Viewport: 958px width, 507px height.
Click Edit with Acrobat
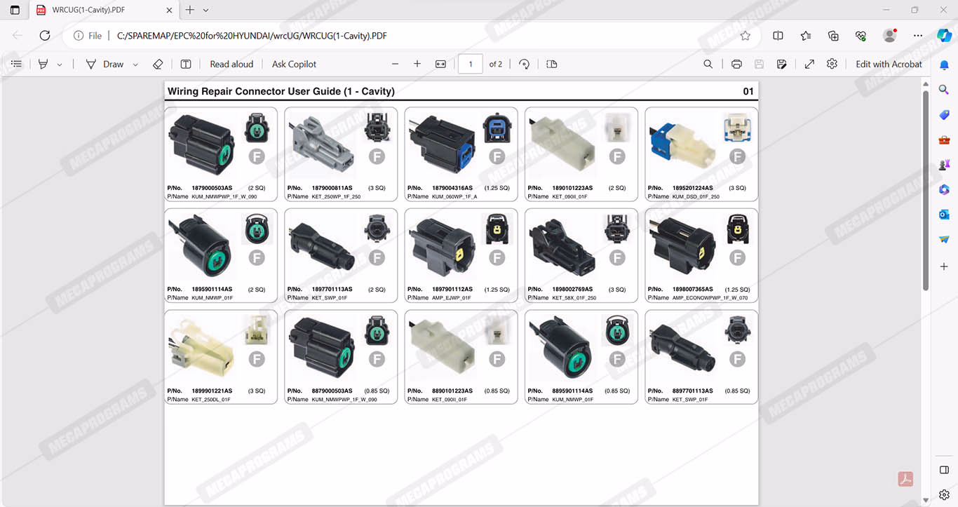click(889, 64)
